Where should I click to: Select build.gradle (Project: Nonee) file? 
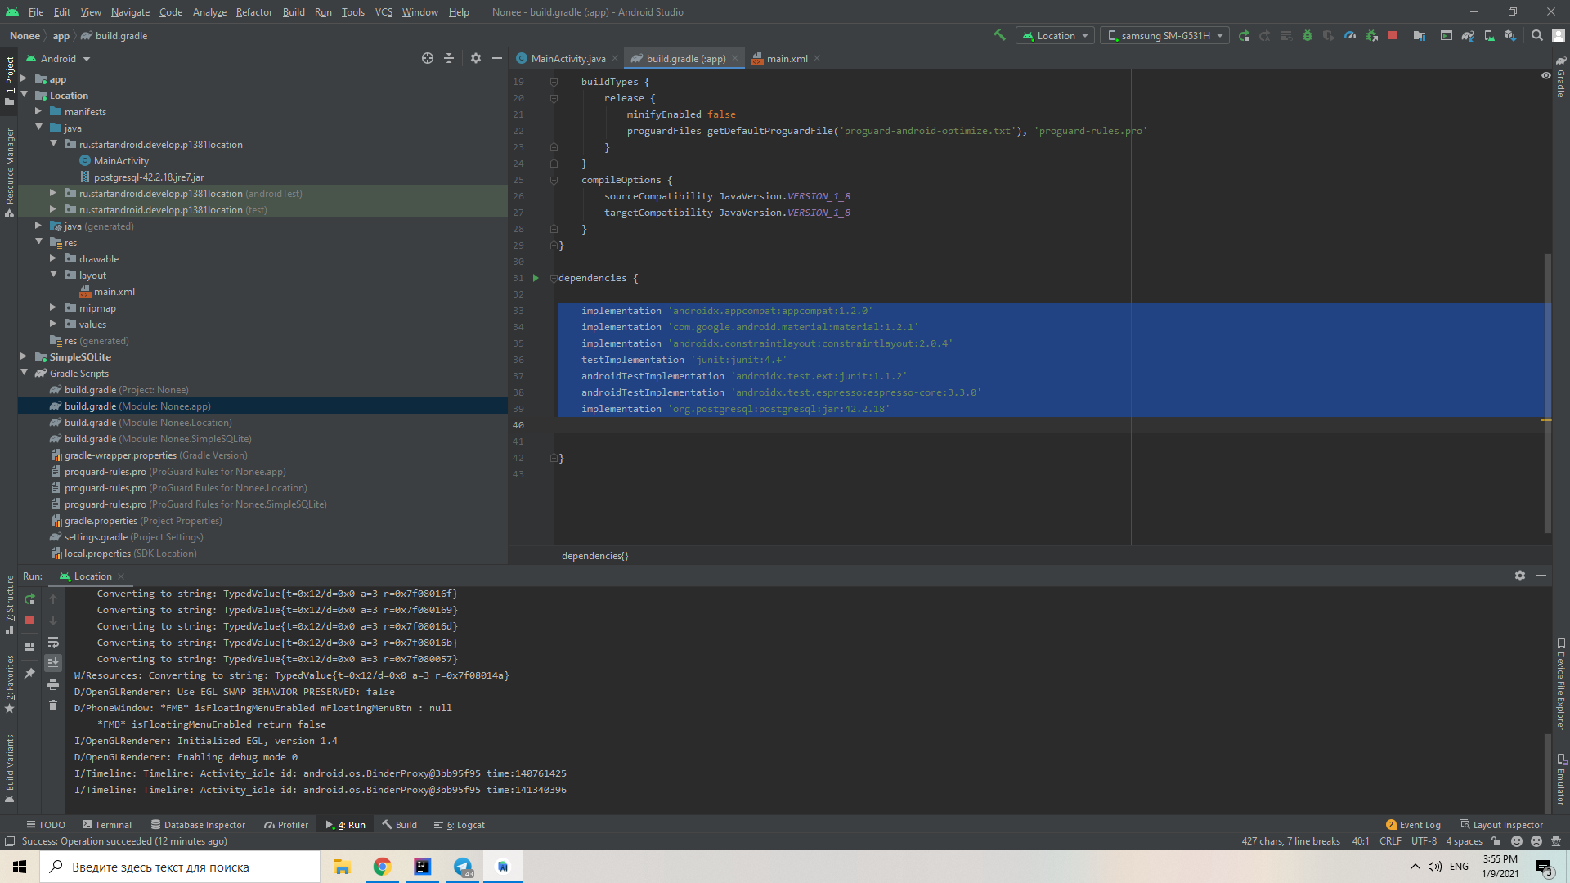pyautogui.click(x=126, y=389)
